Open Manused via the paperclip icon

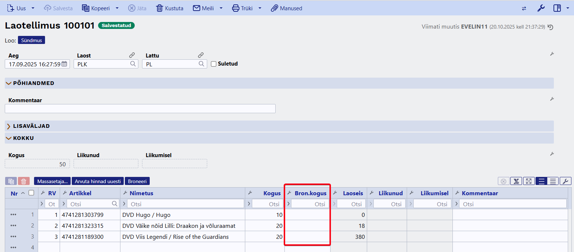[274, 8]
